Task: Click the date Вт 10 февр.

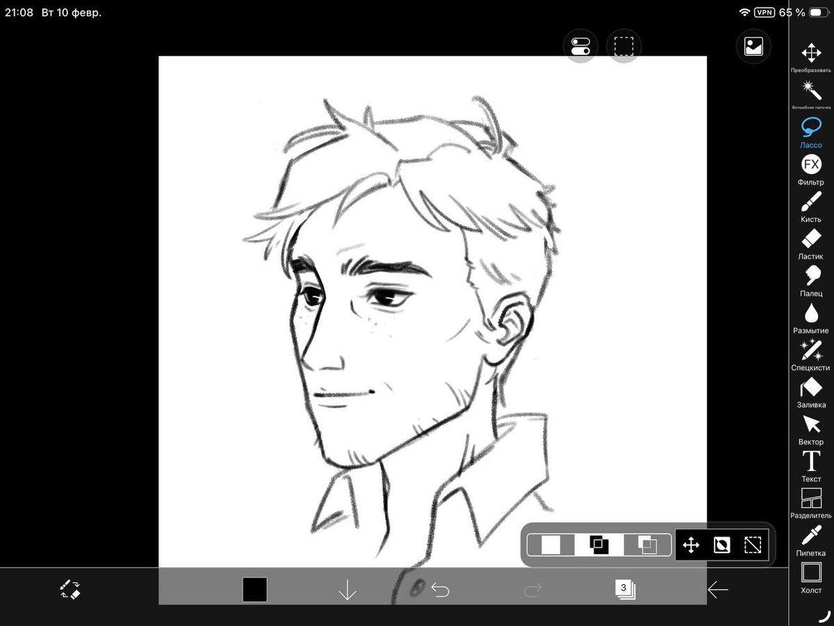Action: click(x=71, y=13)
